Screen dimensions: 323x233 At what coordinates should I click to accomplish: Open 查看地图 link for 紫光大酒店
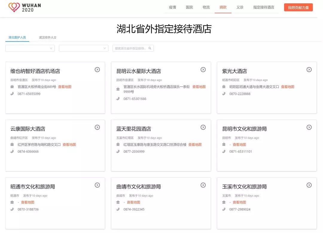tap(287, 87)
